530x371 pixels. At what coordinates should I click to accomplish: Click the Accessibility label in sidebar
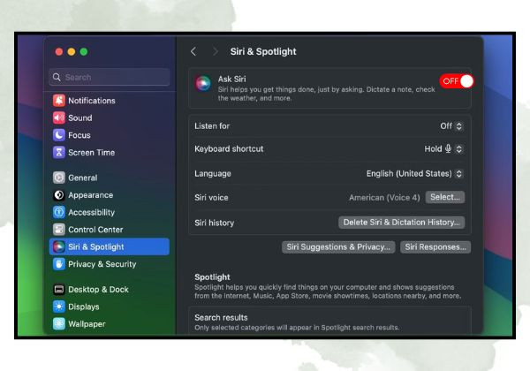[91, 212]
